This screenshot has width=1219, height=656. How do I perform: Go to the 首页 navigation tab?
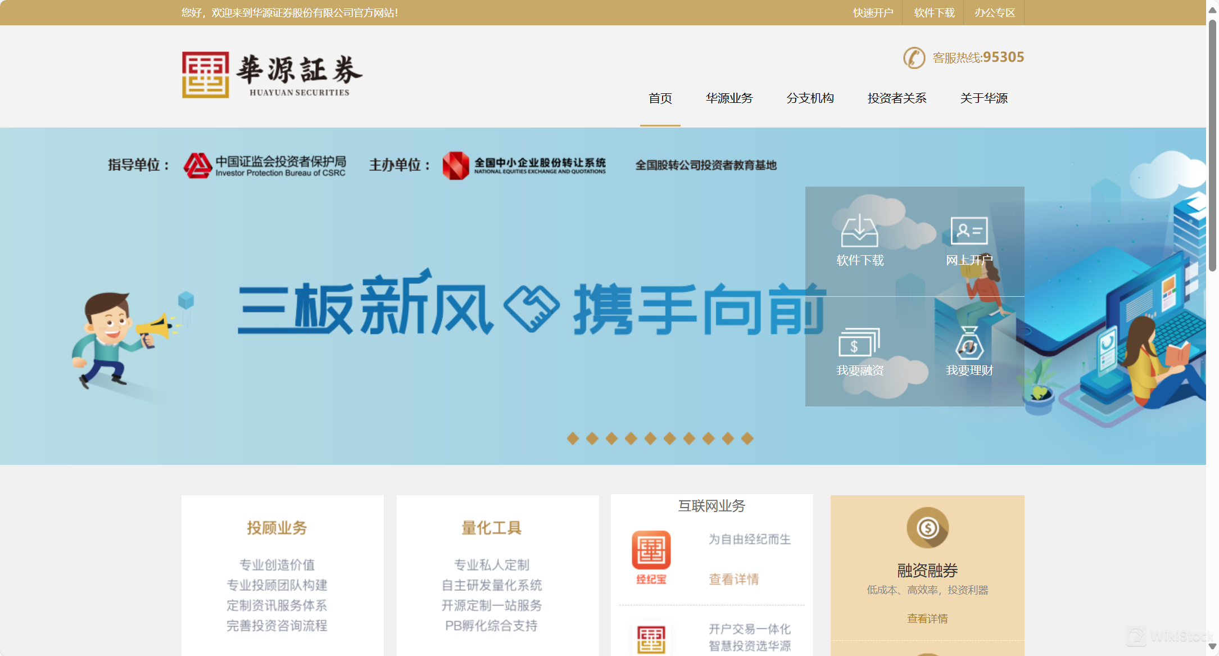point(660,98)
